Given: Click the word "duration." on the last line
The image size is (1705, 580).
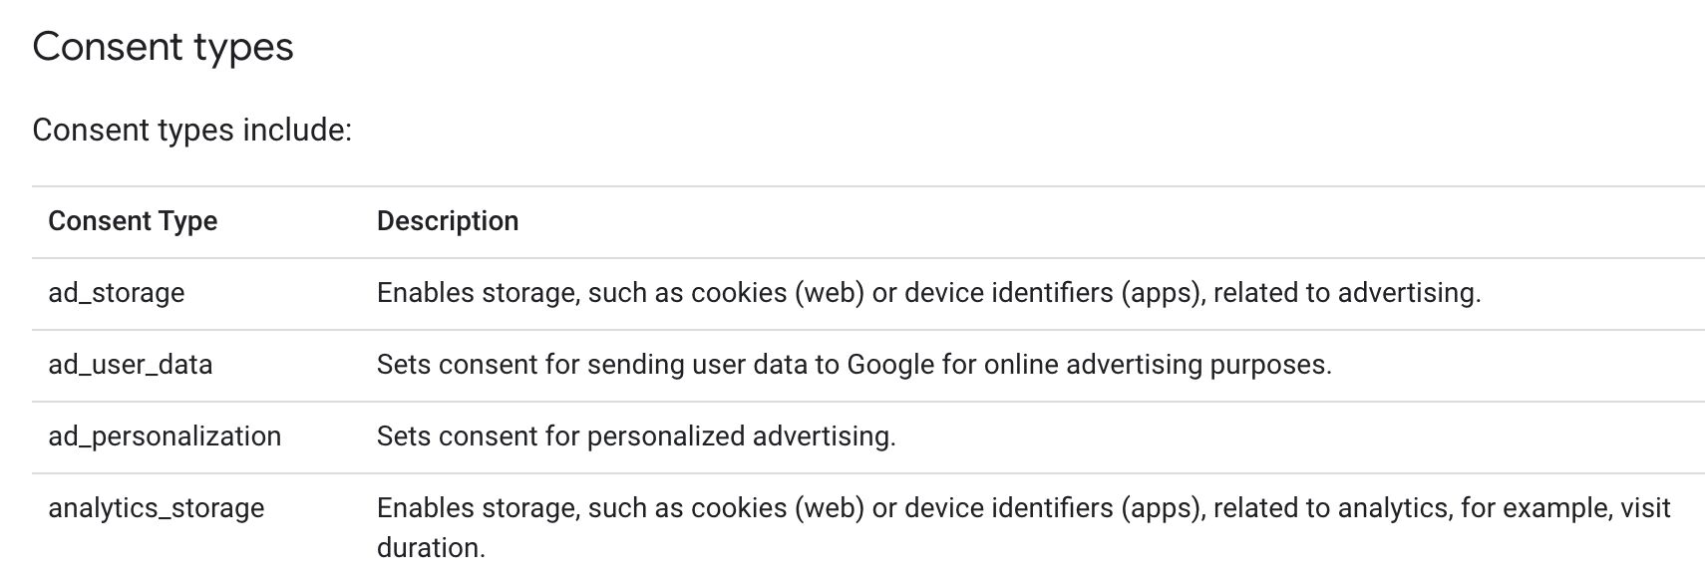Looking at the screenshot, I should pos(431,547).
